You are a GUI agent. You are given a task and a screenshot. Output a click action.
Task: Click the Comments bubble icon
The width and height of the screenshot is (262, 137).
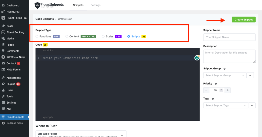click(3, 51)
